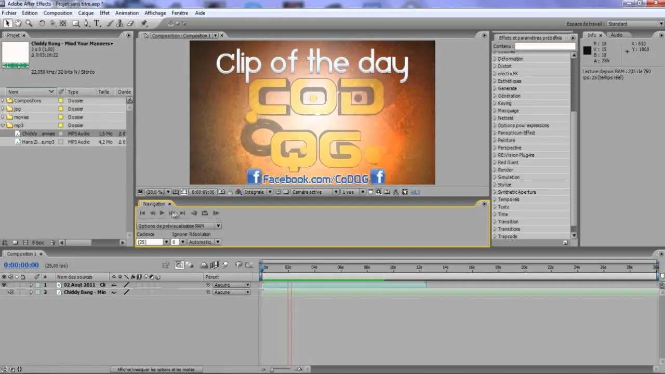Click the Play button in Navigation panel
The image size is (665, 374).
pyautogui.click(x=162, y=213)
